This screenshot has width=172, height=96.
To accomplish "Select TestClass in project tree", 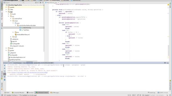I will point(26,30).
